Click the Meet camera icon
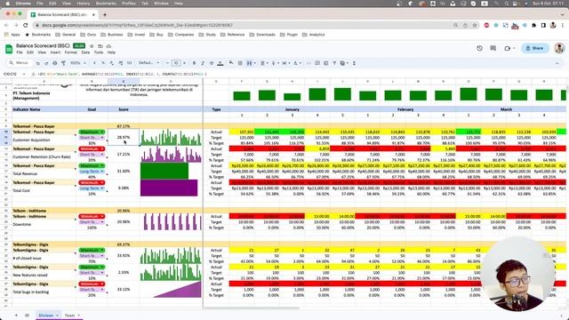 click(x=508, y=48)
